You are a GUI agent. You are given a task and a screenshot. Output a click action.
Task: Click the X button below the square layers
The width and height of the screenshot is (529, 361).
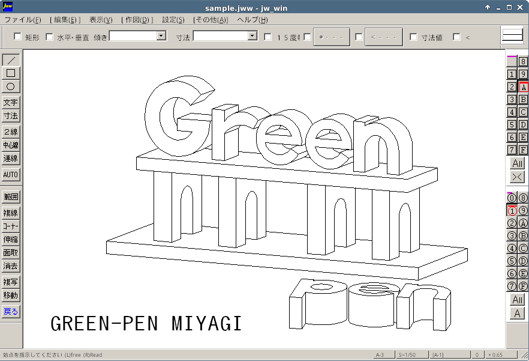point(517,177)
